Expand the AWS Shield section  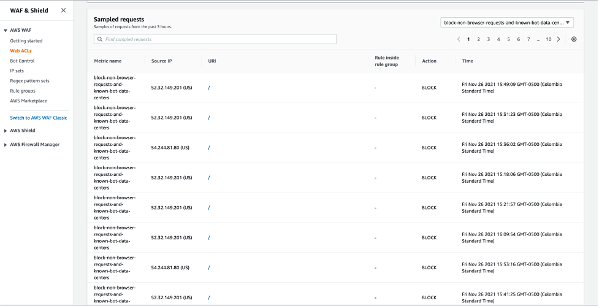coord(6,131)
